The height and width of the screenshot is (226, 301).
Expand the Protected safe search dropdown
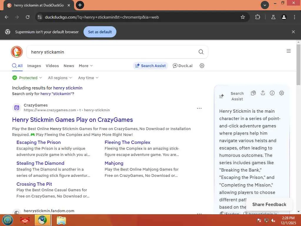pyautogui.click(x=27, y=78)
